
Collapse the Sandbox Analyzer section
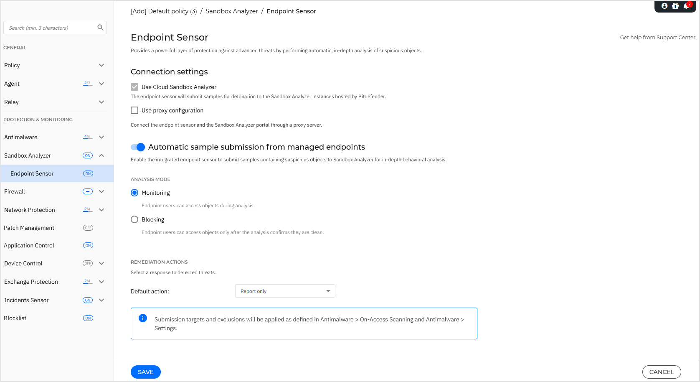(101, 155)
